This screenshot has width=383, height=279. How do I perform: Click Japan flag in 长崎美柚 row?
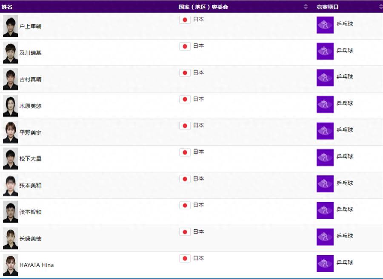point(185,232)
